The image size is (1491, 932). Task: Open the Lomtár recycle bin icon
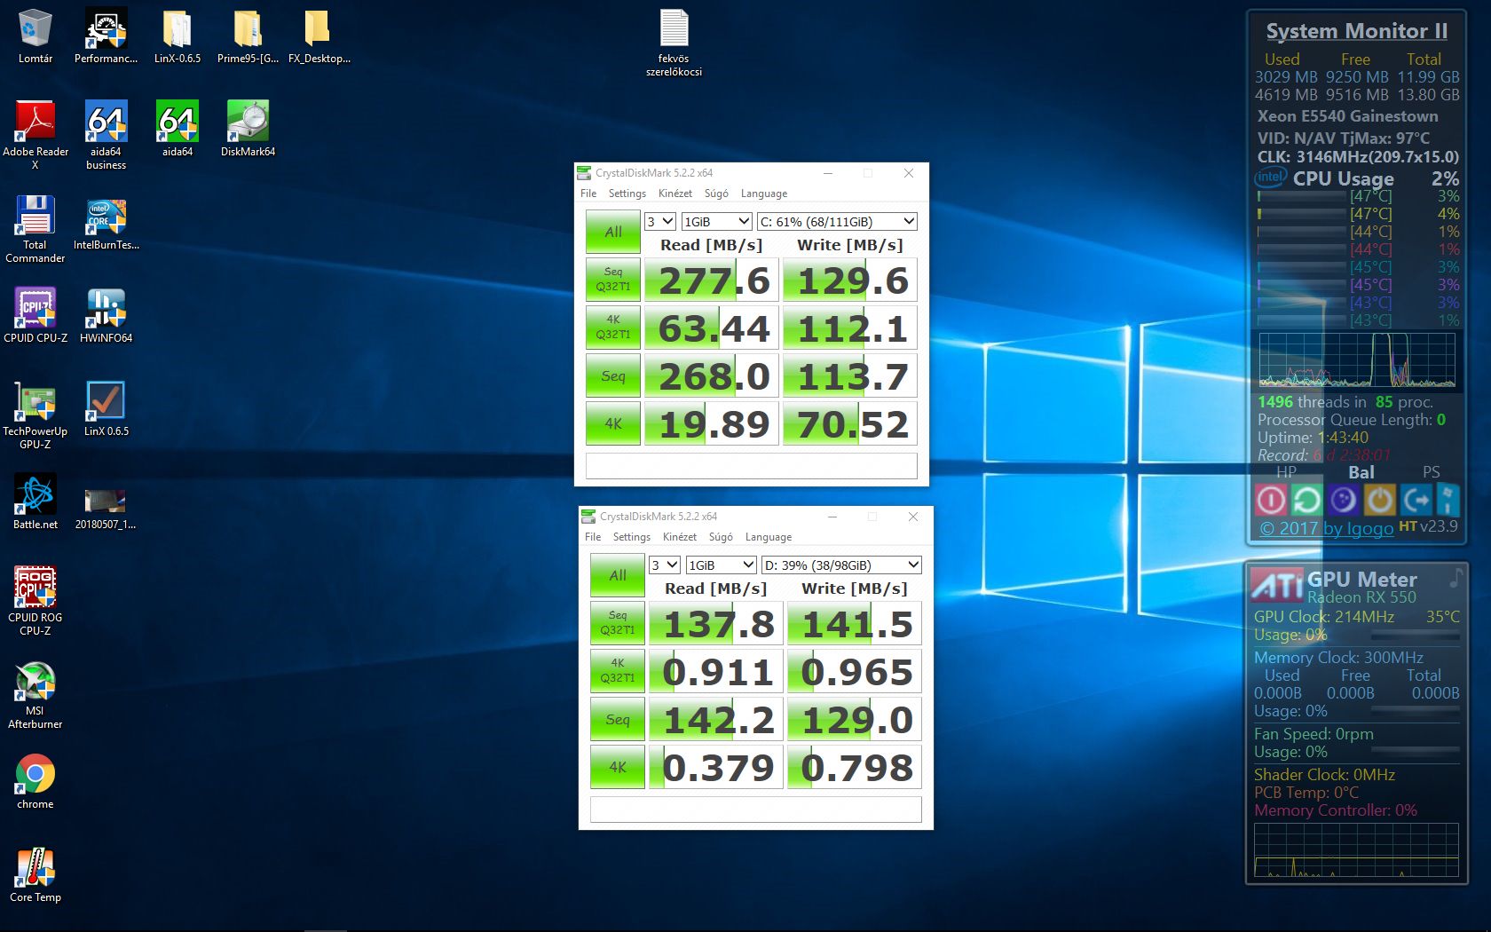tap(35, 36)
